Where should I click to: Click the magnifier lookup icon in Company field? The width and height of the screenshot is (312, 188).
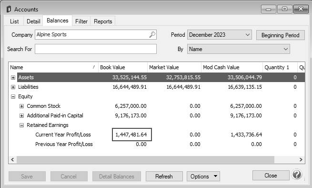click(152, 35)
